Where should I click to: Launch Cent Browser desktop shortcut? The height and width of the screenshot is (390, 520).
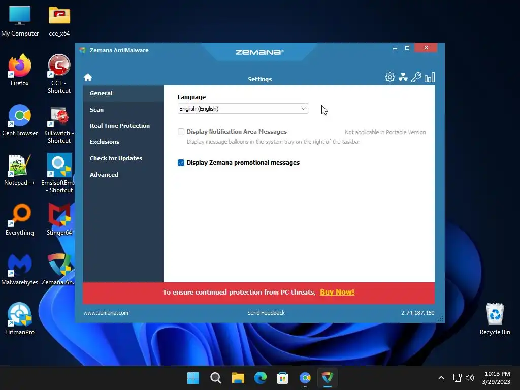20,120
